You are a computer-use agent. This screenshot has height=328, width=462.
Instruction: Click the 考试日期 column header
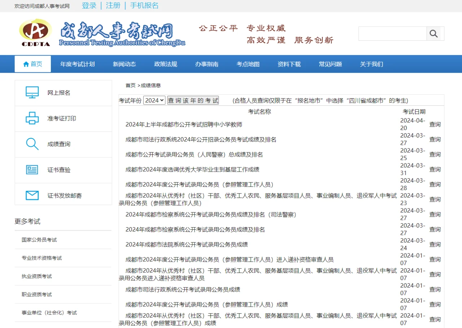[x=414, y=112]
